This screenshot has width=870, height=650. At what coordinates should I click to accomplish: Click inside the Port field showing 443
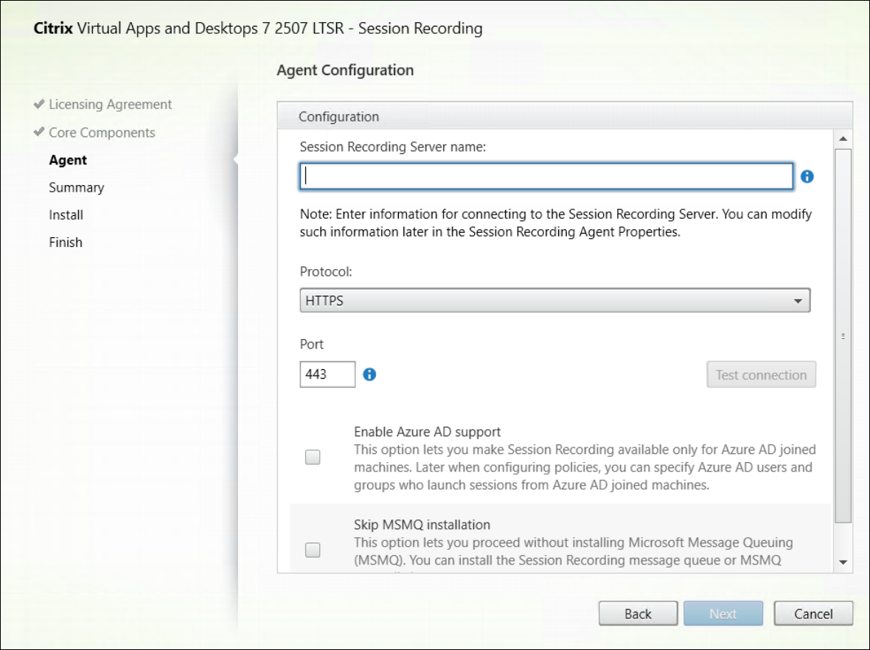coord(327,374)
